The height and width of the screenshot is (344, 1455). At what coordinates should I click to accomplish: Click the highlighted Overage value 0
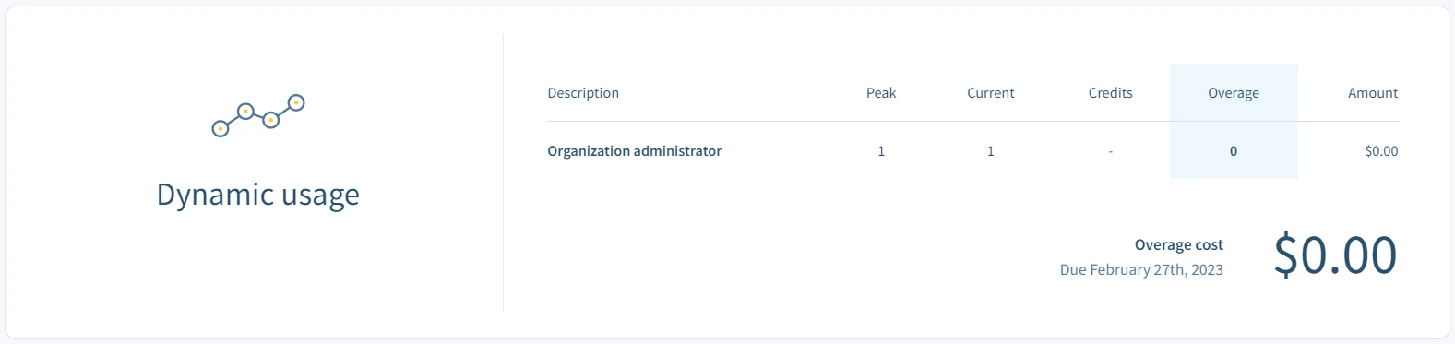pos(1234,151)
